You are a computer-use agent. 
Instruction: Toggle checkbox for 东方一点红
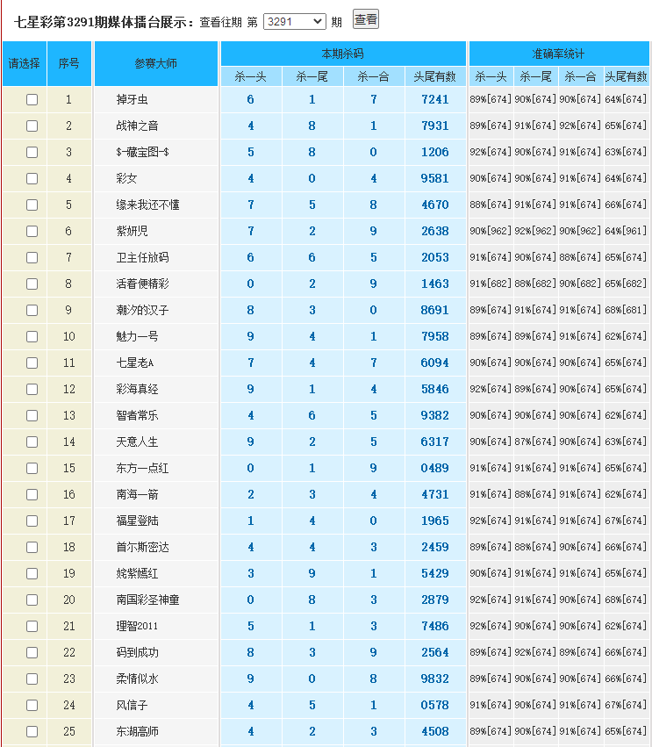tap(32, 469)
